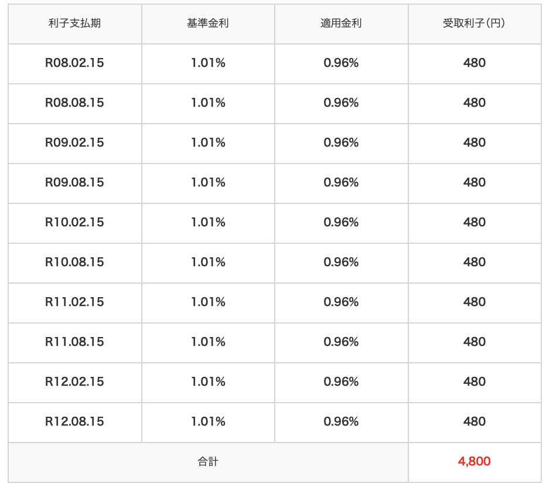Screen dimensions: 553x490
Task: Click 480 interest in R11.08.15 row
Action: click(x=474, y=342)
